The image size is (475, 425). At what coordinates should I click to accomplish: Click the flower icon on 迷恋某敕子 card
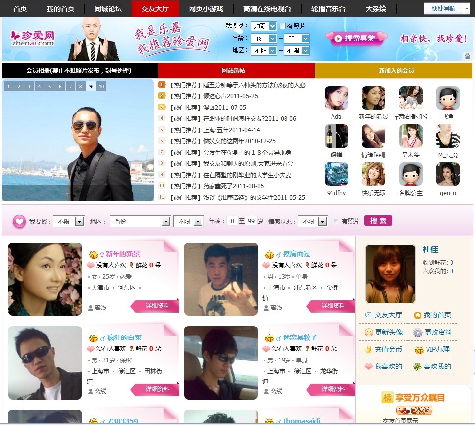click(x=308, y=349)
